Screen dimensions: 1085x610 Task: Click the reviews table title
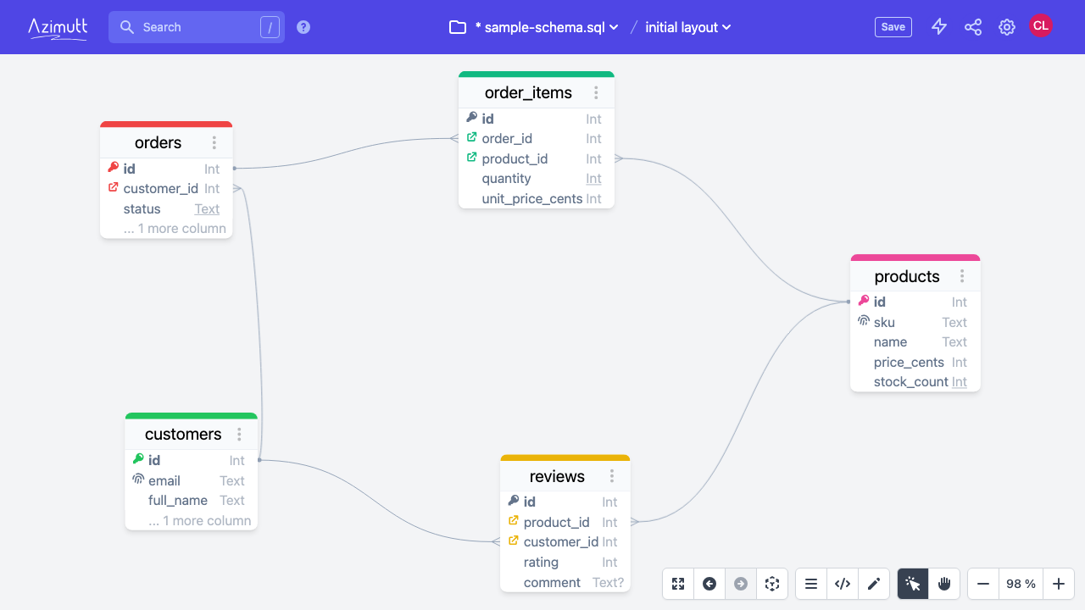[557, 476]
